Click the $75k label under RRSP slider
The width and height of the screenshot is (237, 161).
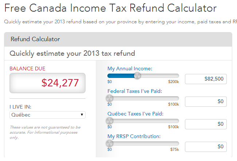pyautogui.click(x=174, y=149)
